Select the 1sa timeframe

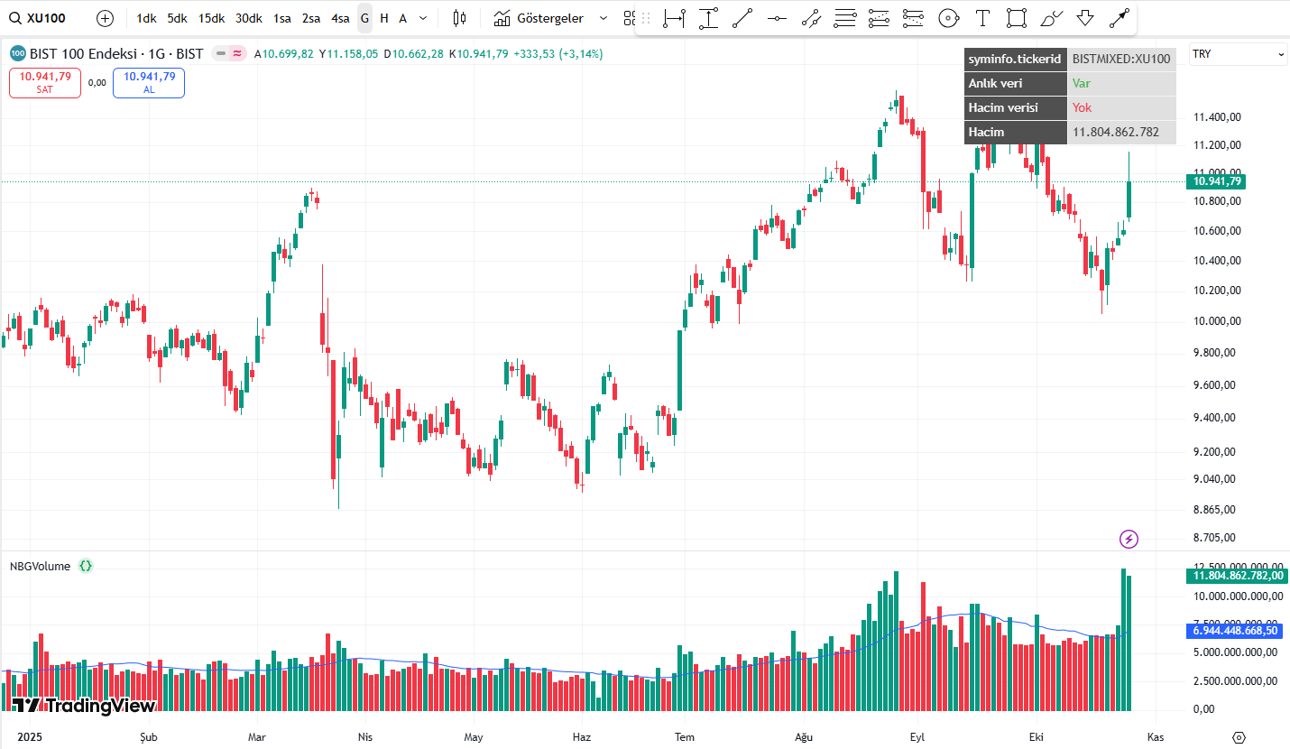click(282, 18)
